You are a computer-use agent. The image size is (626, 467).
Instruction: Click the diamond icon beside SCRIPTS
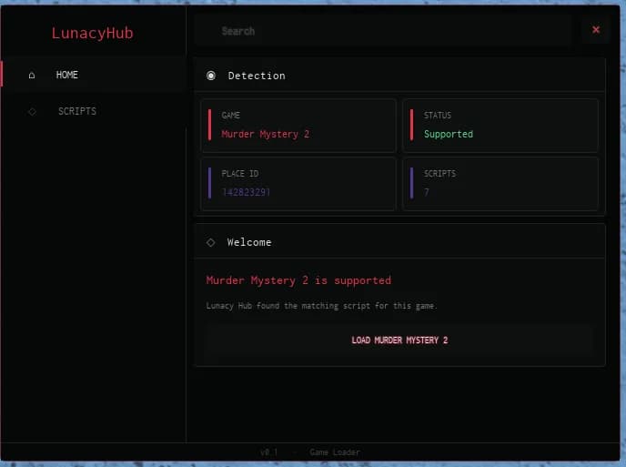pyautogui.click(x=33, y=111)
